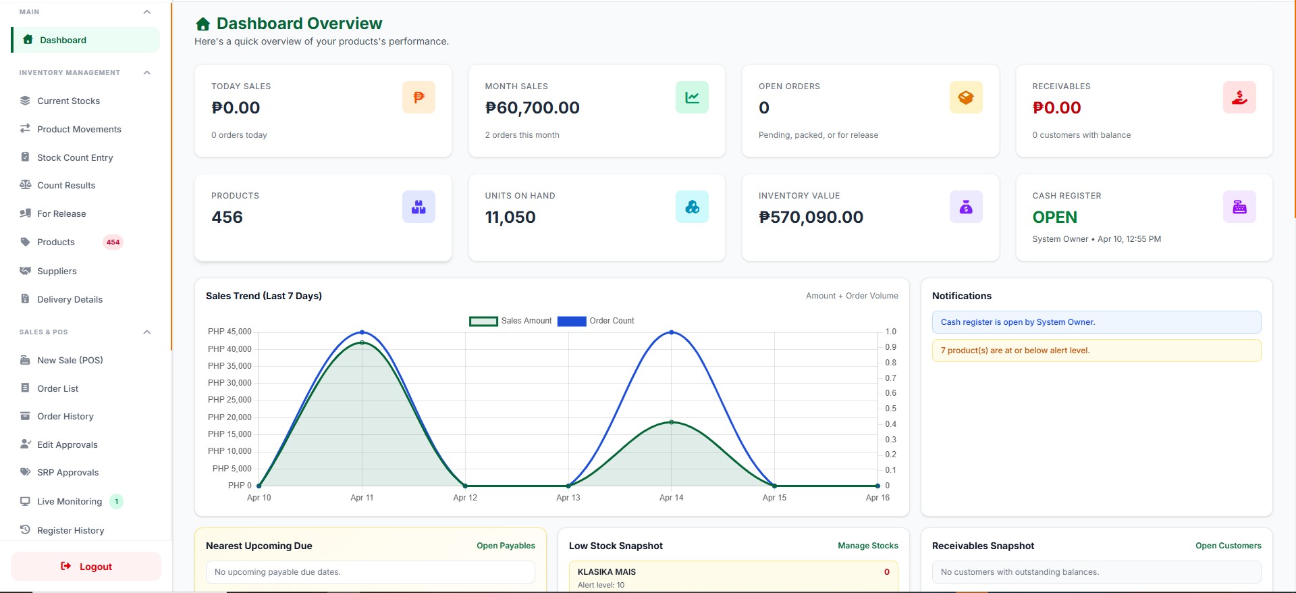Click the KLASIKA MAIS low stock item
The width and height of the screenshot is (1296, 593).
tap(733, 577)
